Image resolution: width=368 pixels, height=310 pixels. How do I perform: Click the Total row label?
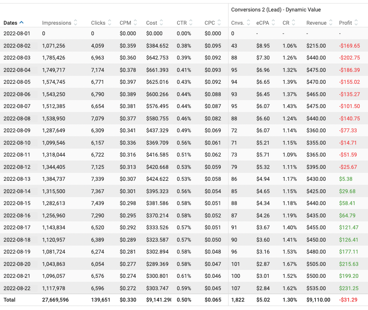pyautogui.click(x=9, y=299)
